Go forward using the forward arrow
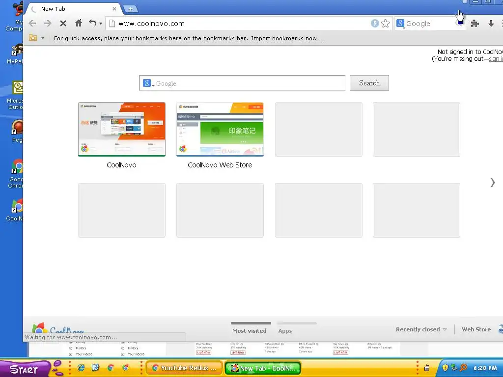503x377 pixels. 48,24
